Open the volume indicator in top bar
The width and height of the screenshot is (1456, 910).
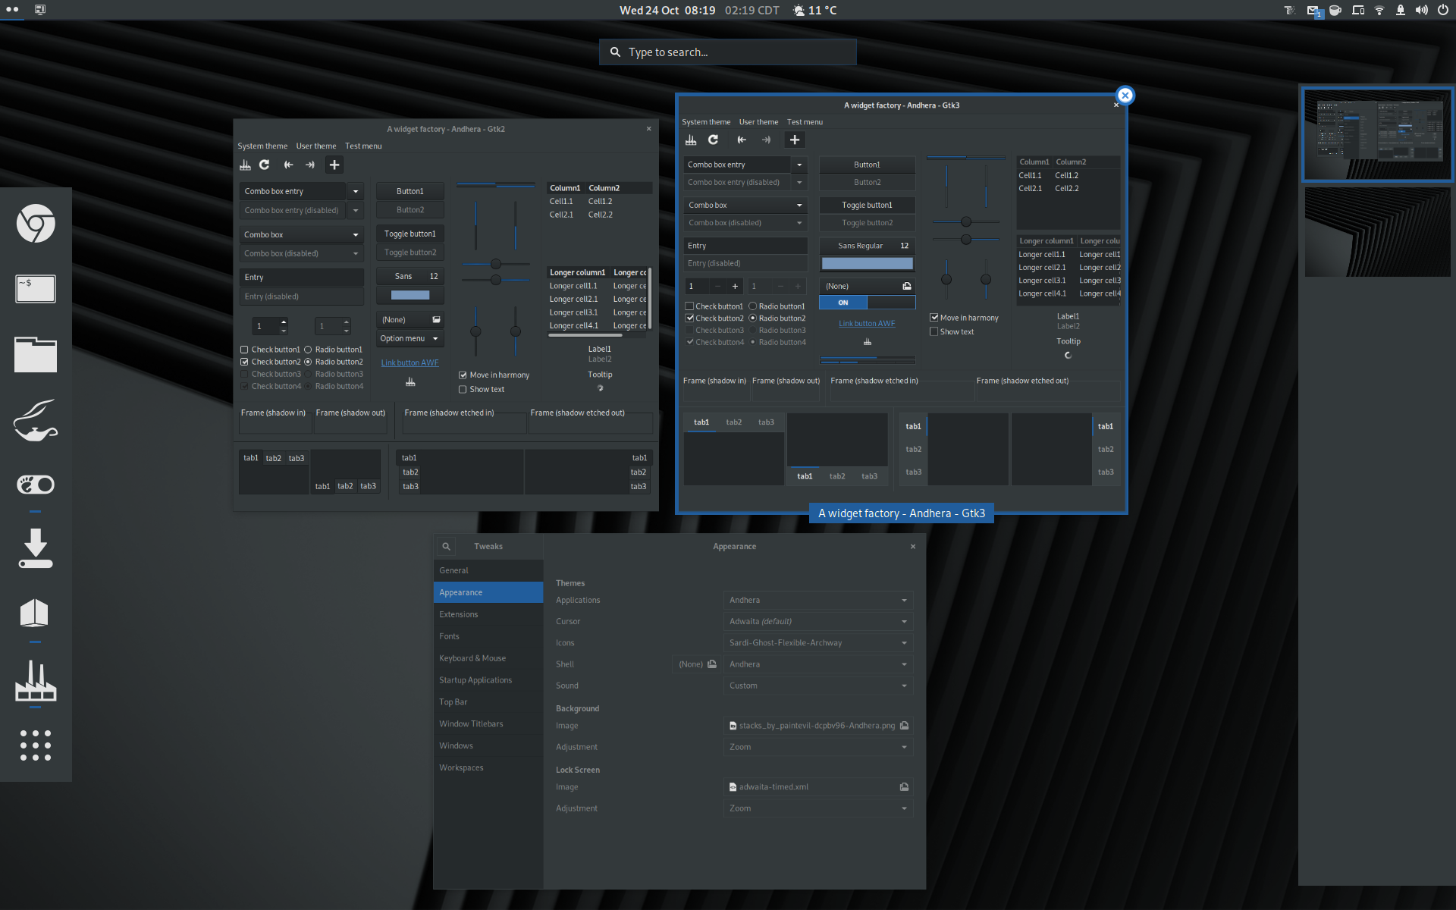pos(1421,10)
